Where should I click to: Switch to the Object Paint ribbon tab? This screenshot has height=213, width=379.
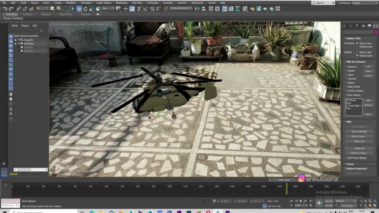(66, 14)
